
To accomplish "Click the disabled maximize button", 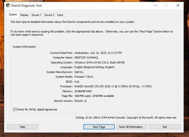I will pos(166,5).
